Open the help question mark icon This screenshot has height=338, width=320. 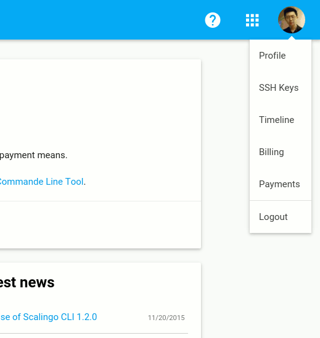(x=213, y=20)
